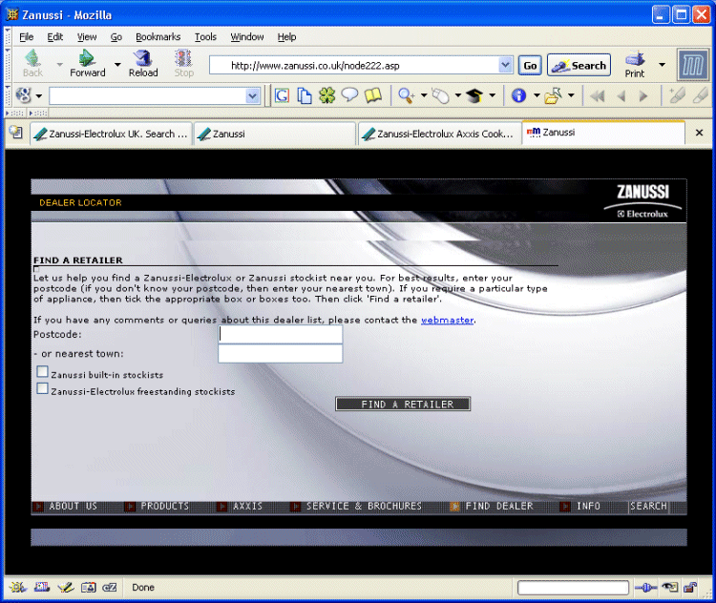This screenshot has height=603, width=716.
Task: Click the FIND A RETAILER button
Action: (403, 404)
